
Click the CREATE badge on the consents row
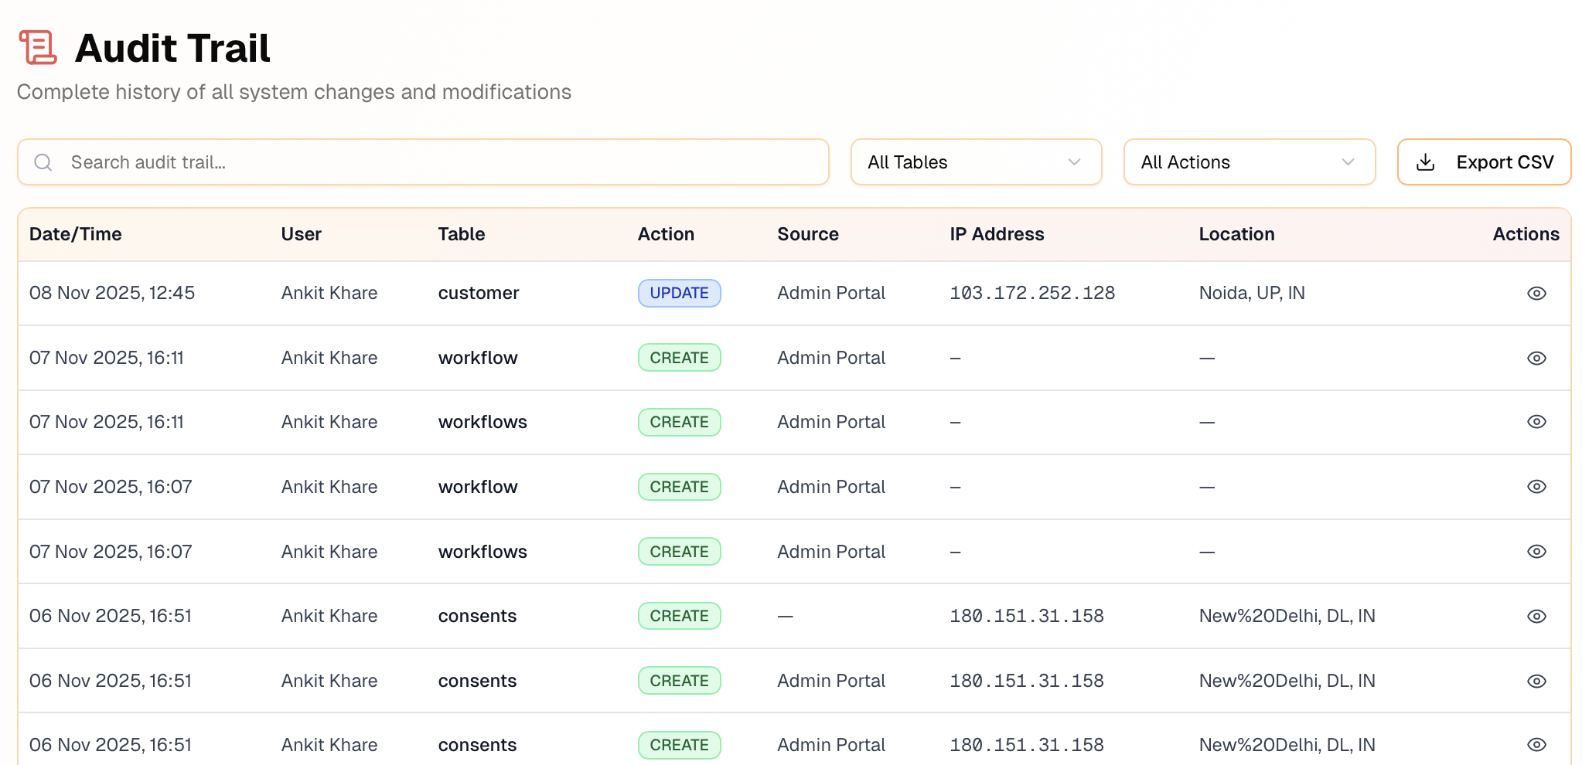click(x=679, y=616)
